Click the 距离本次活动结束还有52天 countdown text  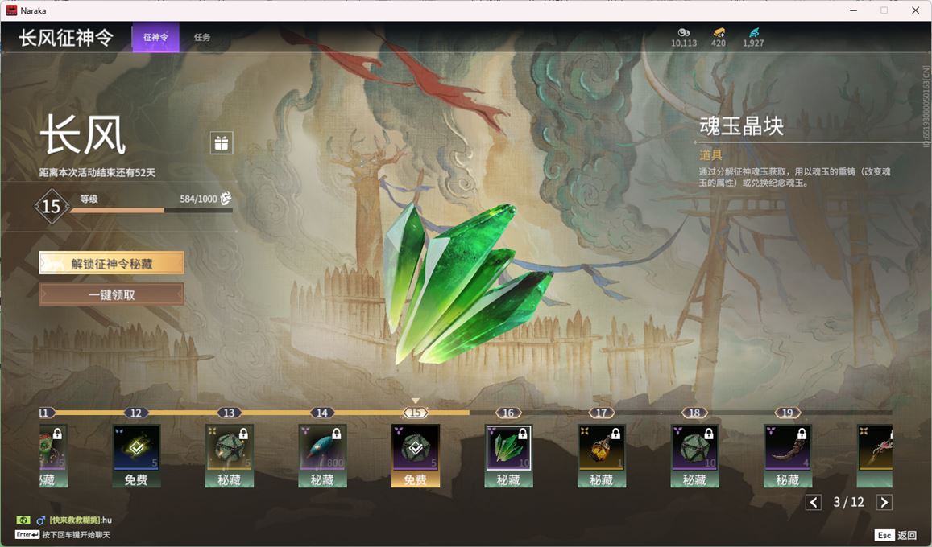97,173
